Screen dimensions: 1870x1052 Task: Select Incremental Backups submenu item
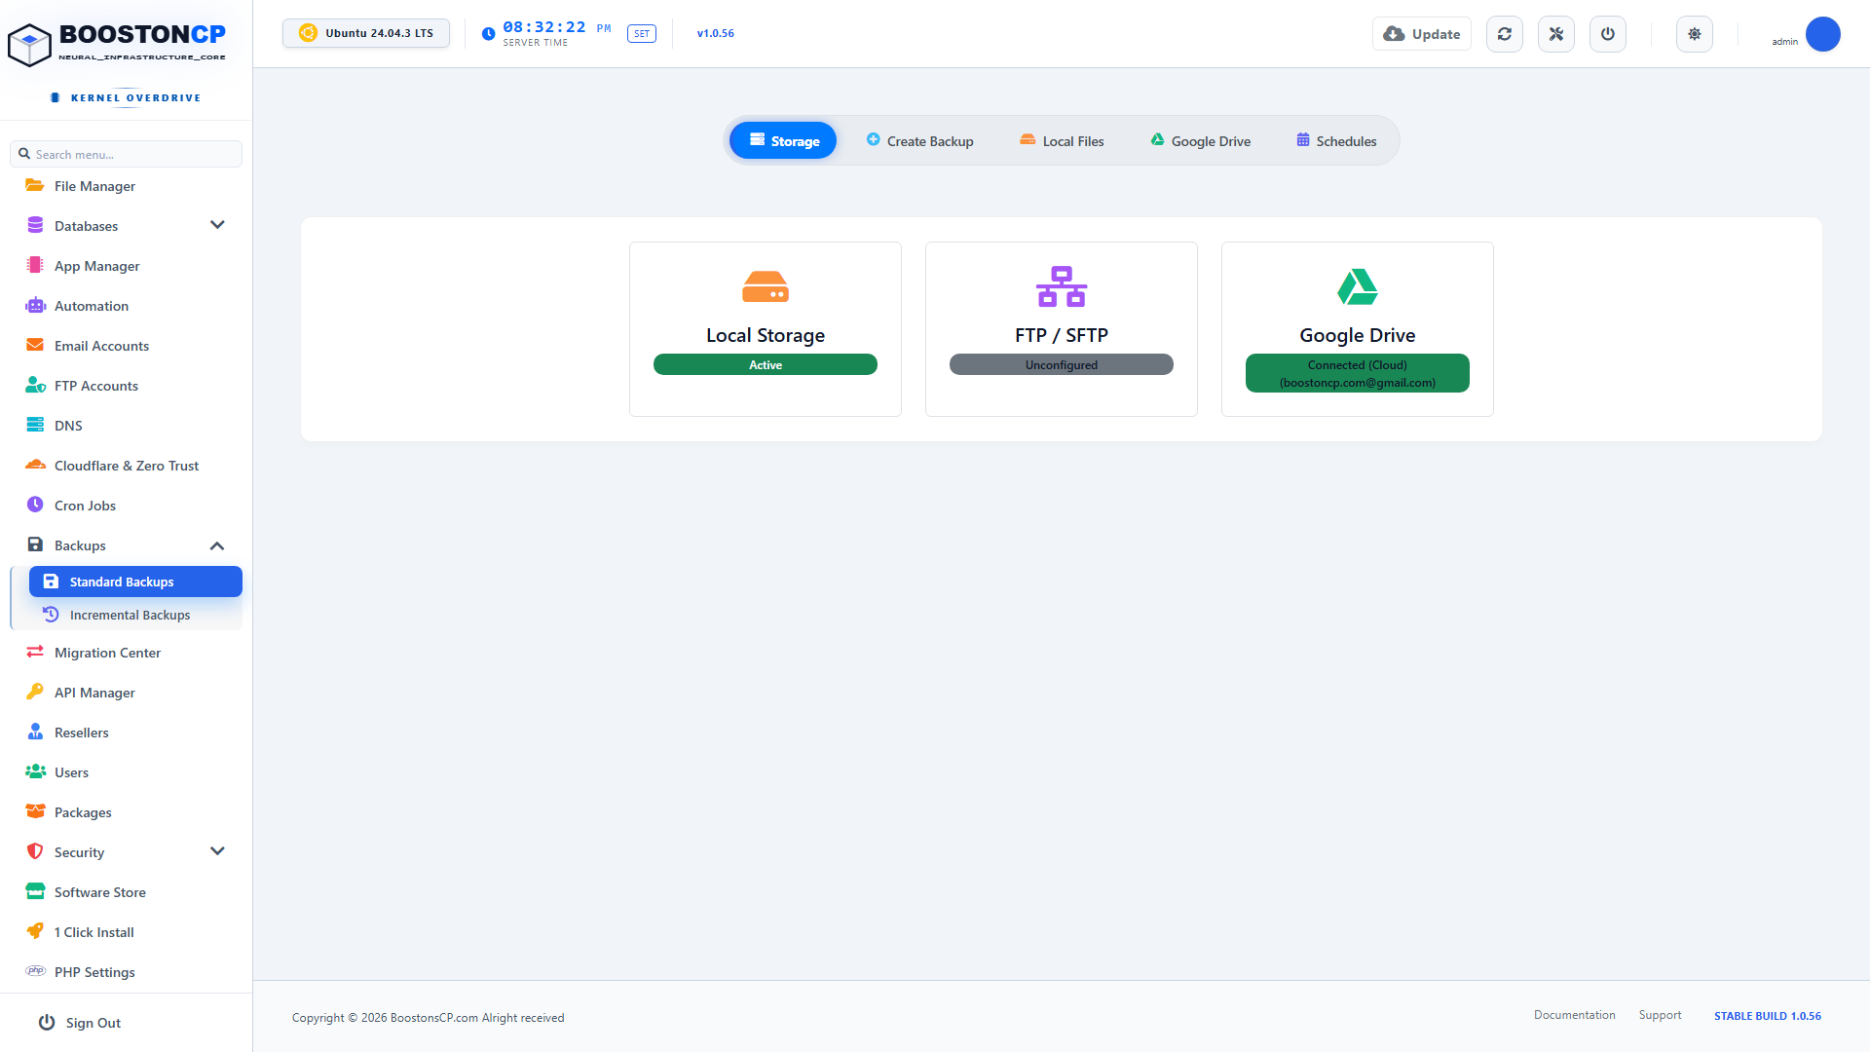pos(135,615)
